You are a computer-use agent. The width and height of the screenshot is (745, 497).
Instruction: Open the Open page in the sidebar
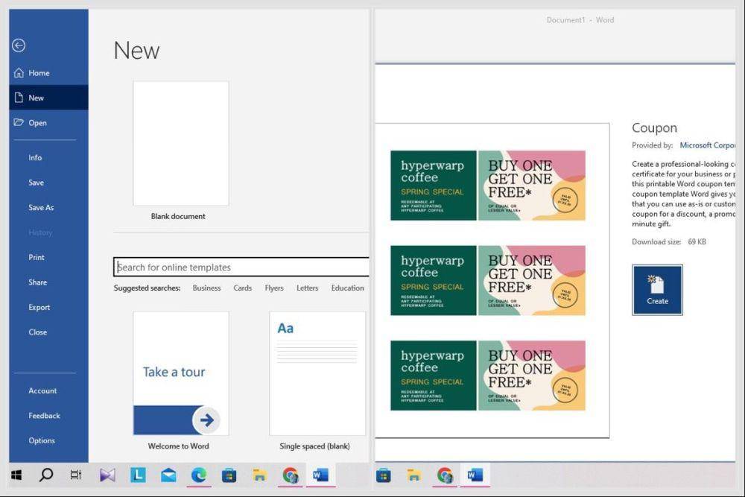point(48,123)
